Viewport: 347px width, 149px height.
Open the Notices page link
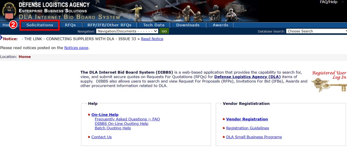76,48
